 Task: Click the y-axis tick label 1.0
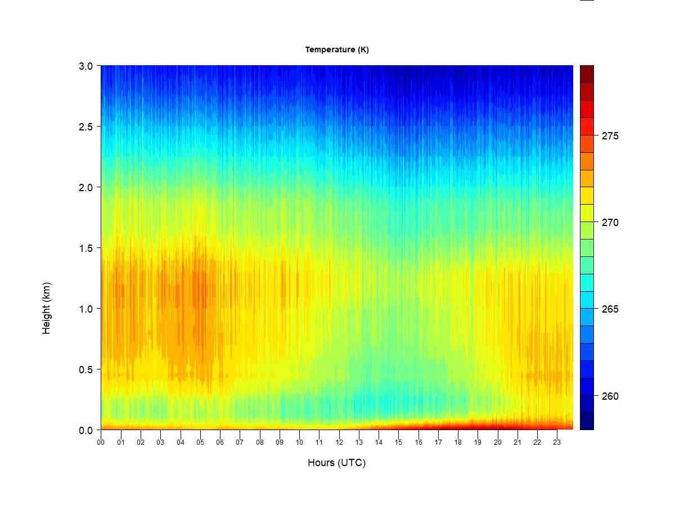pos(85,309)
